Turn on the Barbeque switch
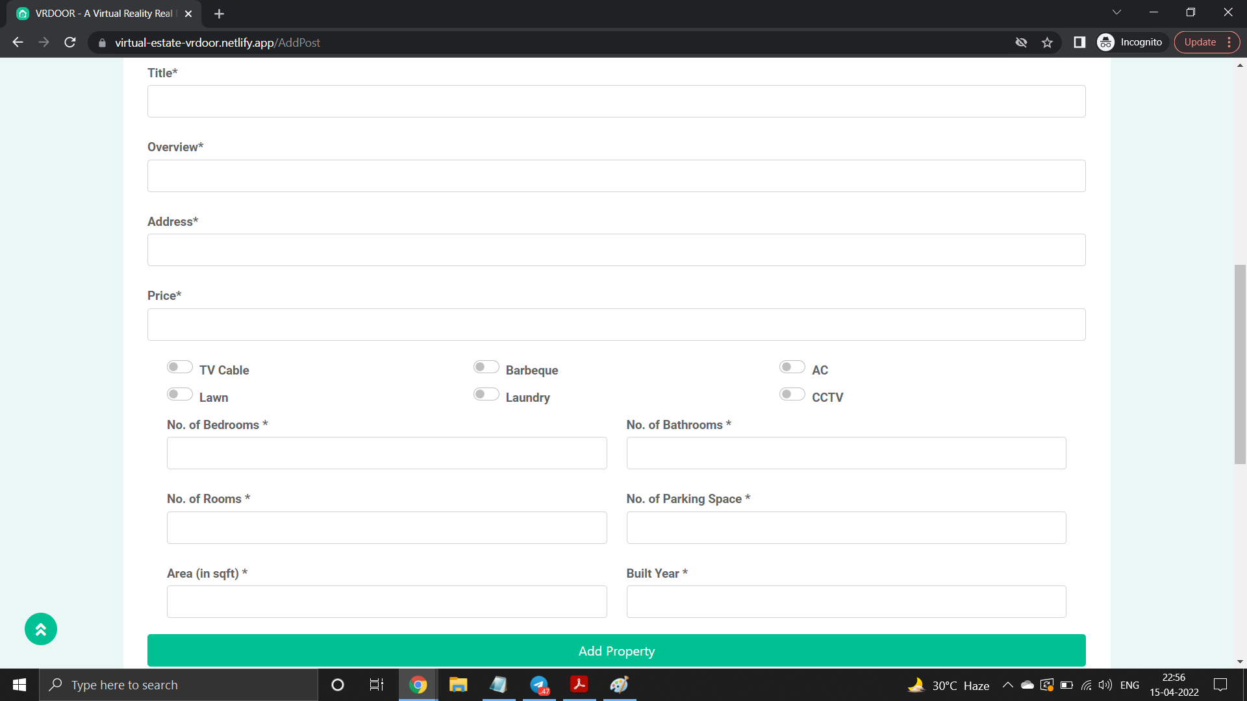This screenshot has height=701, width=1247. pyautogui.click(x=486, y=367)
